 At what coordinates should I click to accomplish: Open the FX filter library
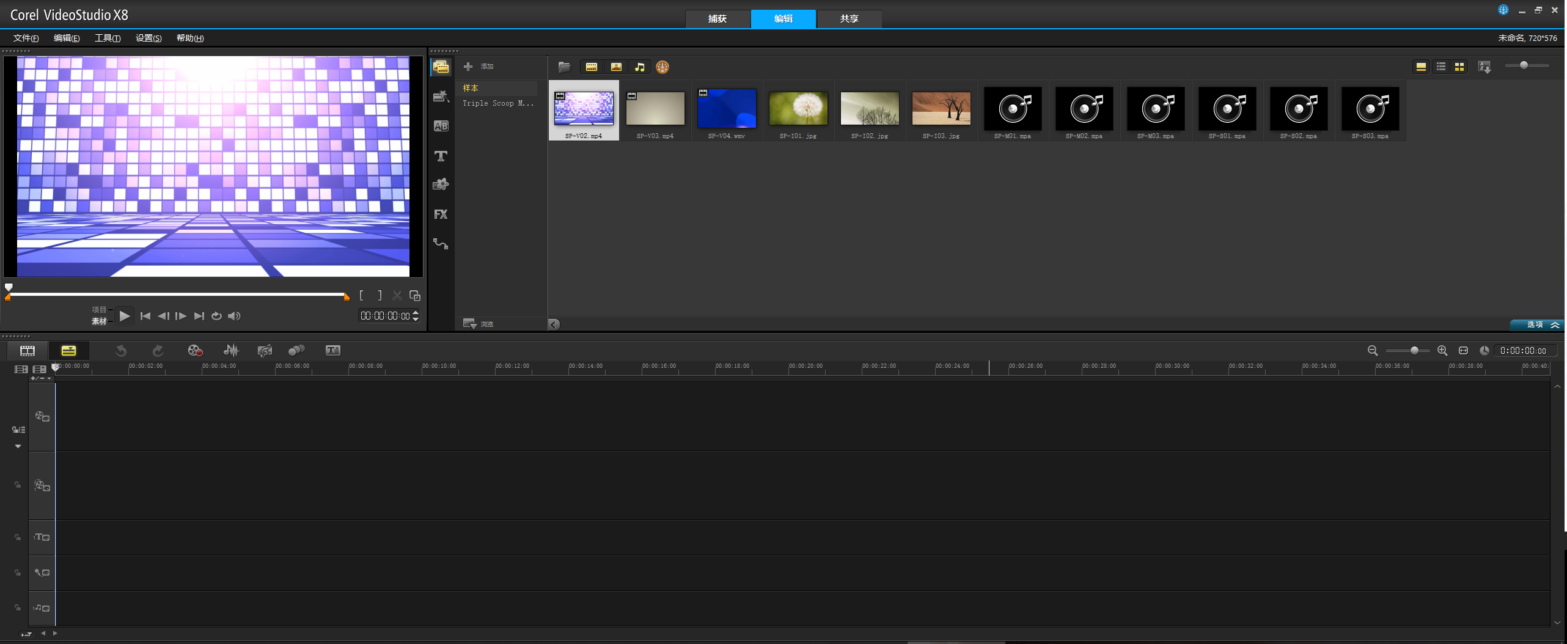pyautogui.click(x=441, y=214)
